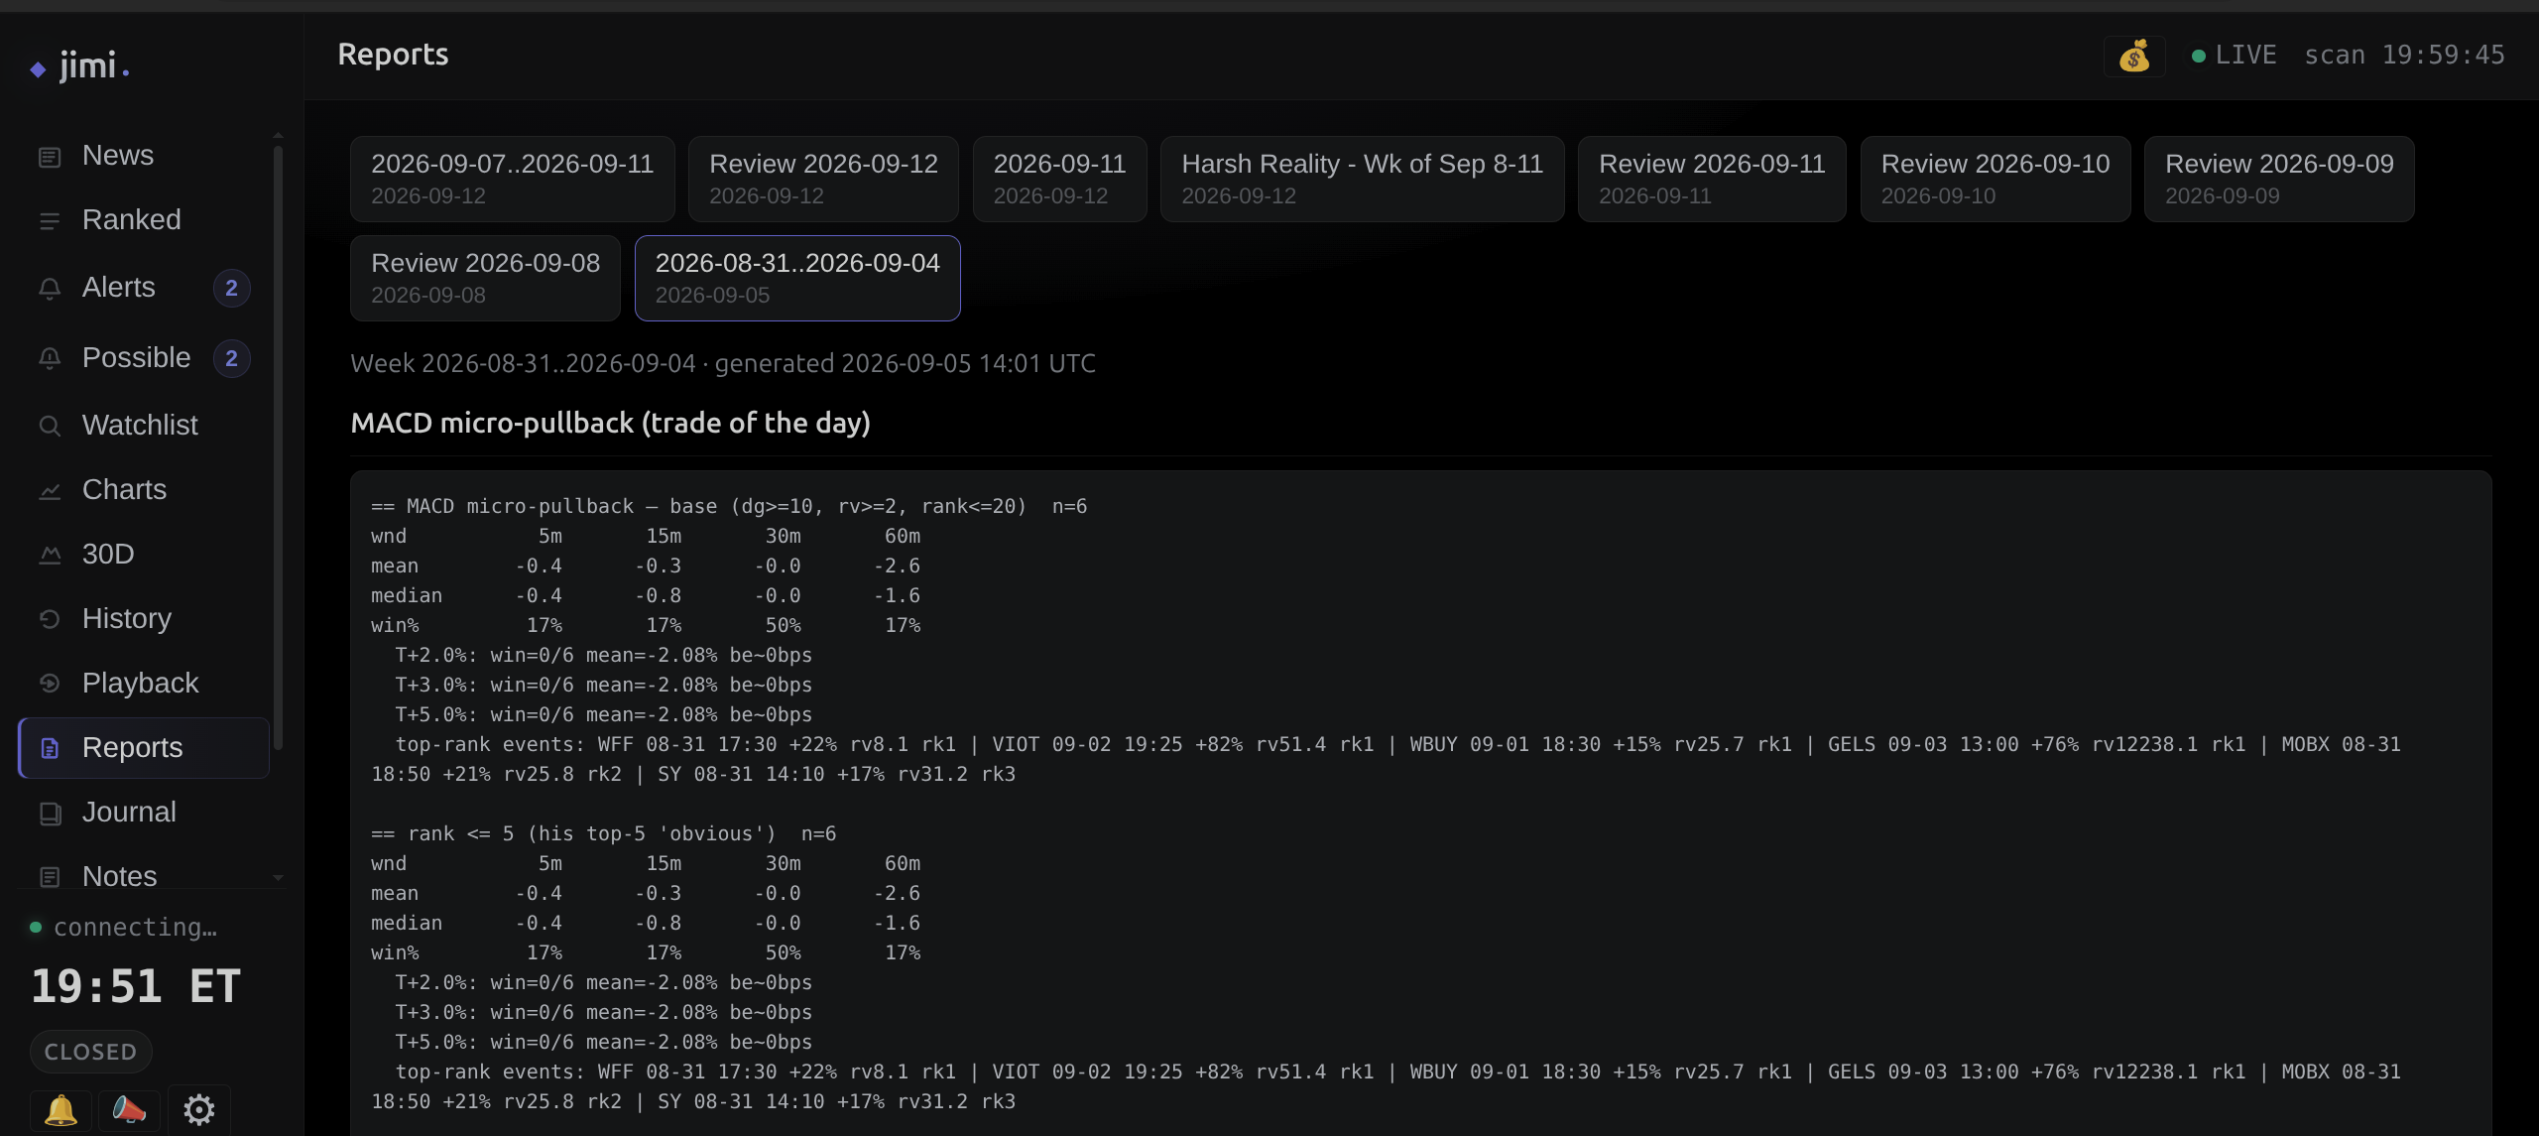Open the Review 2026-09-12 report
The height and width of the screenshot is (1136, 2539).
(x=823, y=179)
